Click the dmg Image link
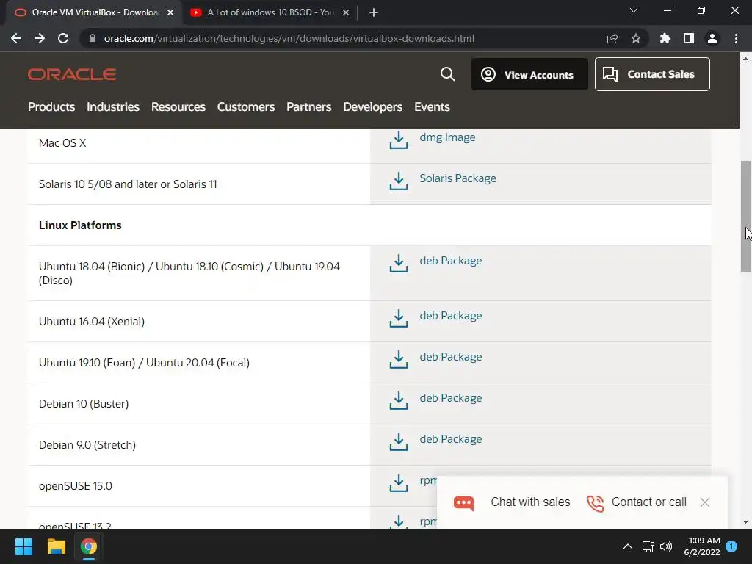This screenshot has width=752, height=564. click(447, 137)
